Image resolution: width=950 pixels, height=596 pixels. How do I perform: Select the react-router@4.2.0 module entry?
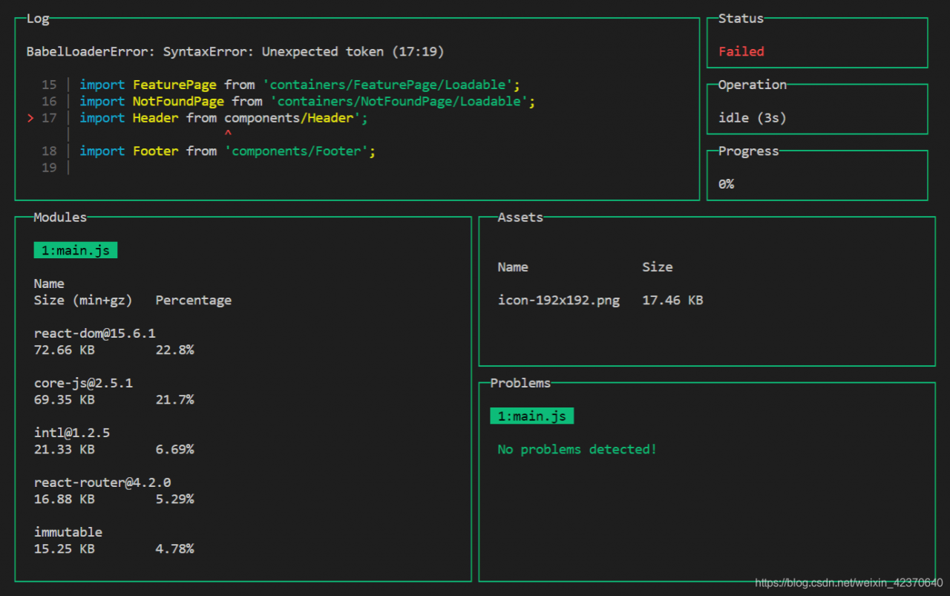[x=102, y=482]
